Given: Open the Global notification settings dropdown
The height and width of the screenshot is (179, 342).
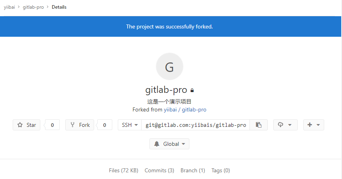Looking at the screenshot, I should [x=169, y=144].
